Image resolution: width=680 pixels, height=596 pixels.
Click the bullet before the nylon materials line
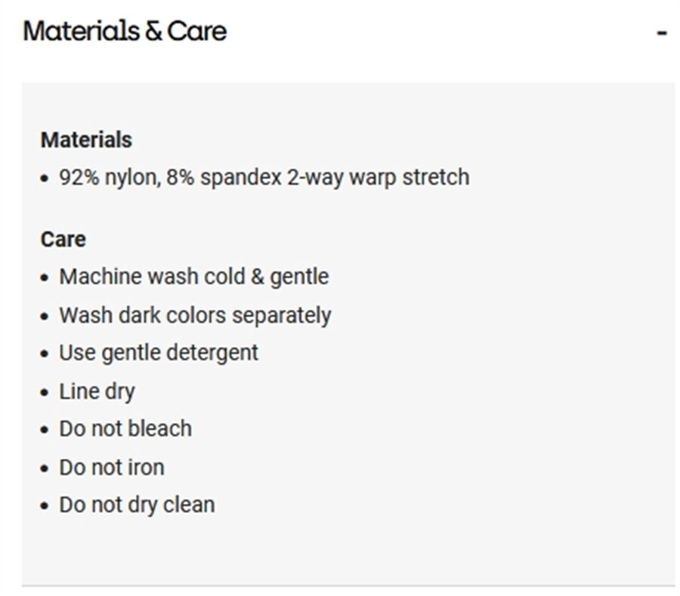click(x=45, y=178)
